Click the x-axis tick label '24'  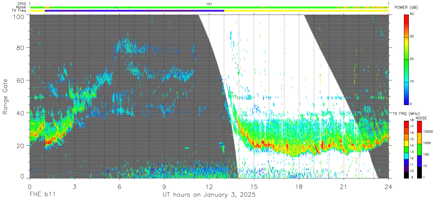coord(389,187)
